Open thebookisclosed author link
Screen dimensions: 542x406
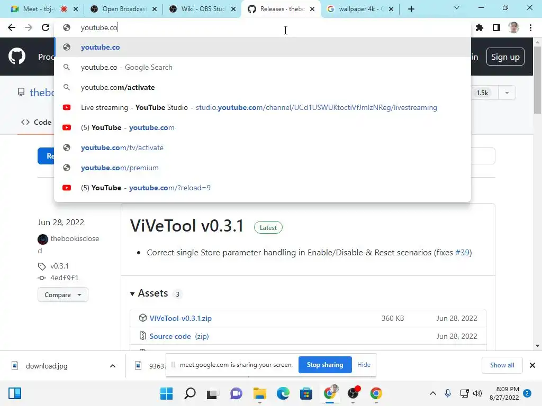click(75, 238)
